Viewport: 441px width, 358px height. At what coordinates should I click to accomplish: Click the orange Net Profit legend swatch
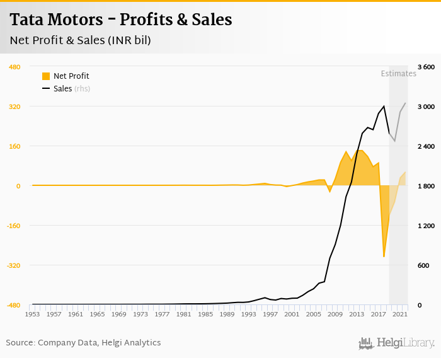point(46,76)
